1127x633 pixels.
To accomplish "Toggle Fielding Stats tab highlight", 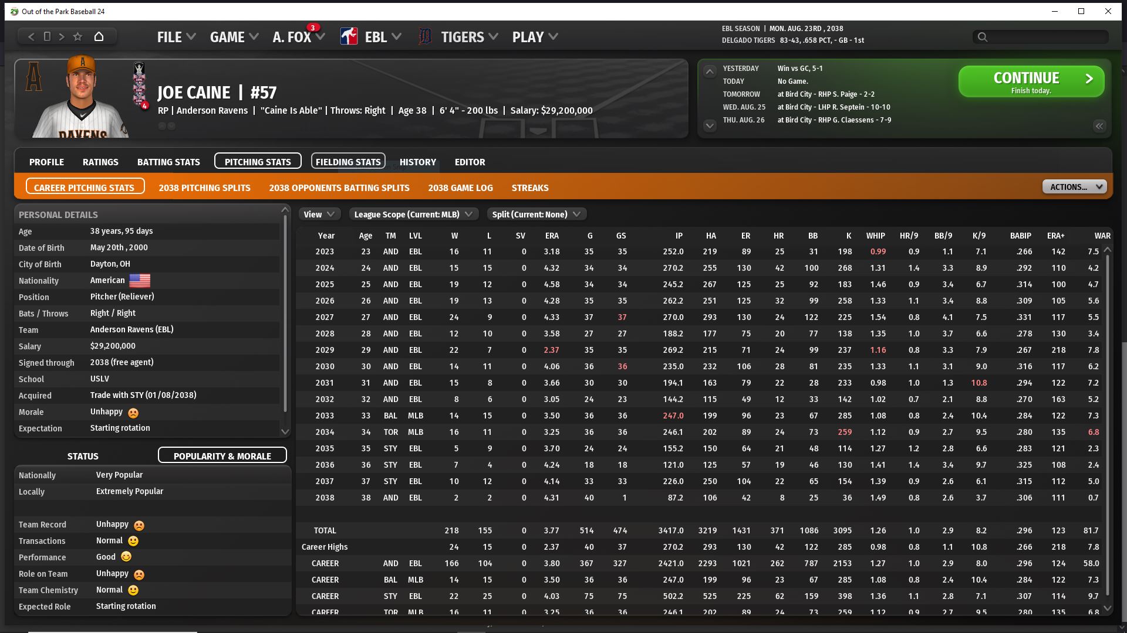I will tap(348, 162).
